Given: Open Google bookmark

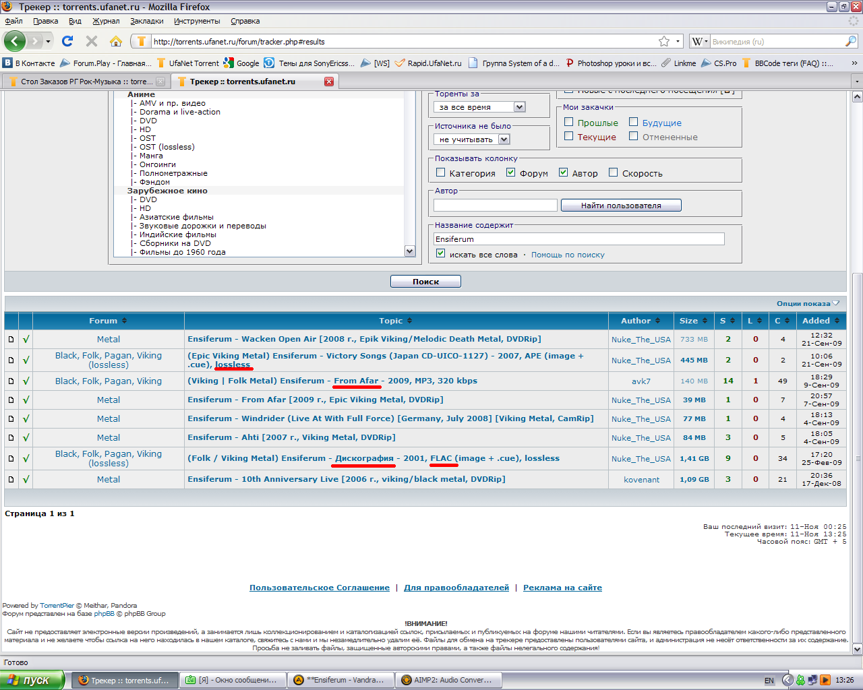Looking at the screenshot, I should point(242,63).
